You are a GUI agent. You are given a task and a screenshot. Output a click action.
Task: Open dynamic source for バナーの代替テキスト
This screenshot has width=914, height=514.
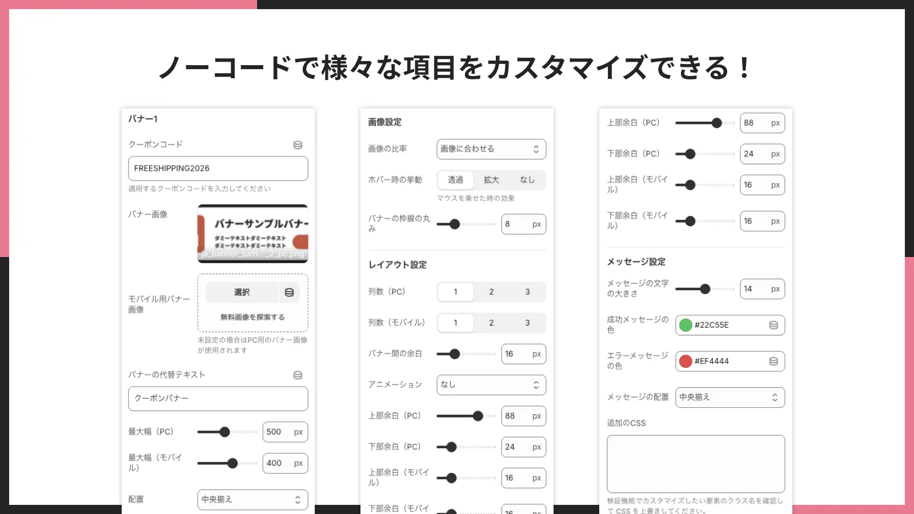click(298, 375)
